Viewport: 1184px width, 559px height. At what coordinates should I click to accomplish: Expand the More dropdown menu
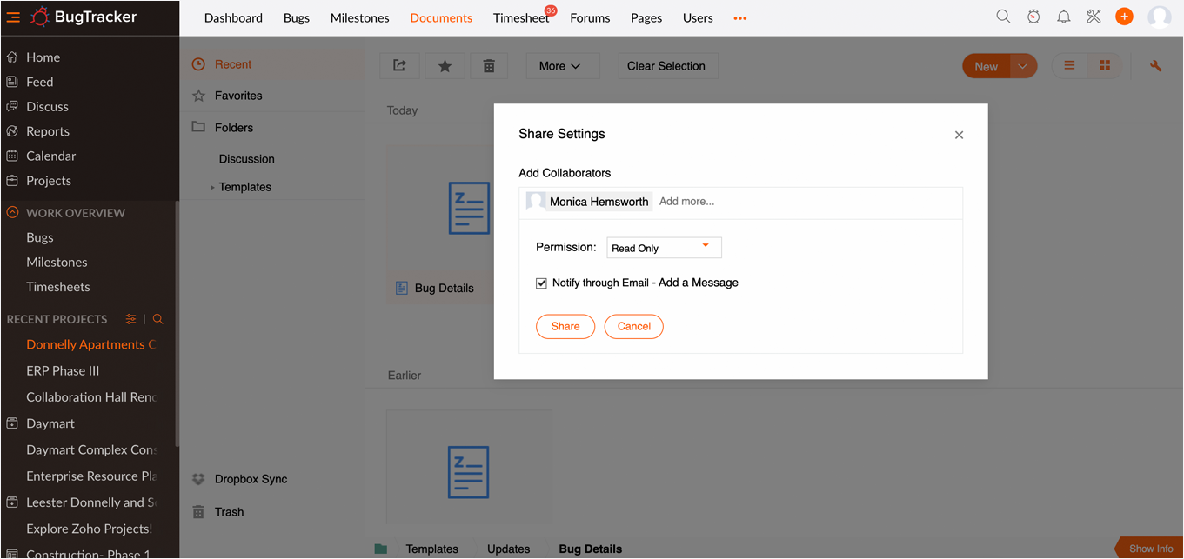click(559, 66)
